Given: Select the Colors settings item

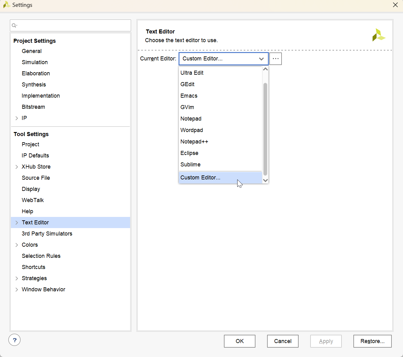Looking at the screenshot, I should pos(30,245).
